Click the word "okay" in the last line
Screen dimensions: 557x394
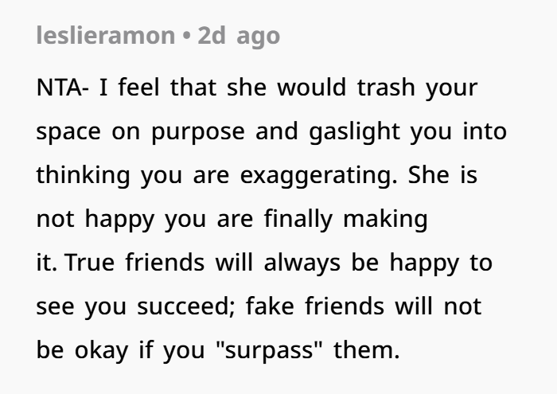101,351
